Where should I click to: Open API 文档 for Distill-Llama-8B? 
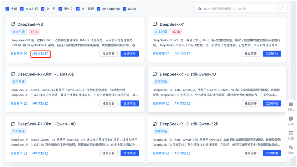click(x=40, y=103)
